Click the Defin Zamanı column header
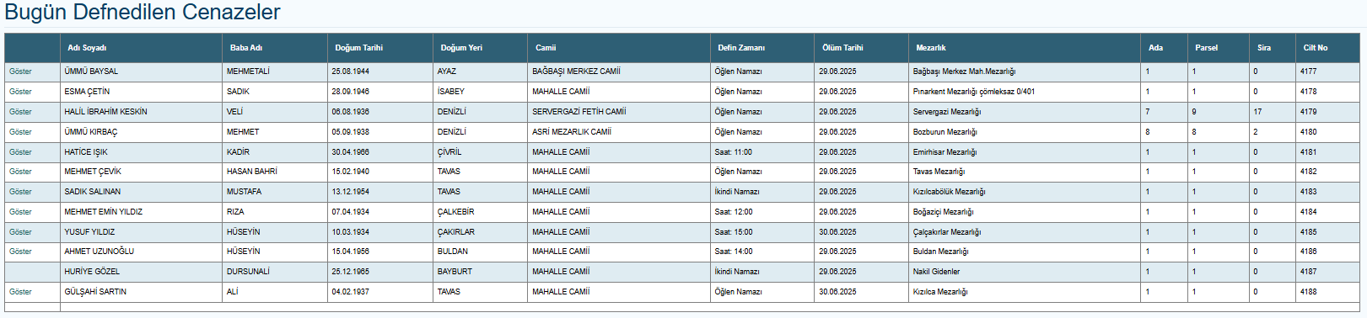Viewport: 1367px width, 318px height. pyautogui.click(x=741, y=48)
